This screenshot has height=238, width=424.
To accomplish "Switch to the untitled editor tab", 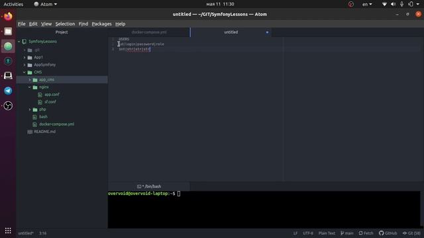I will click(231, 32).
